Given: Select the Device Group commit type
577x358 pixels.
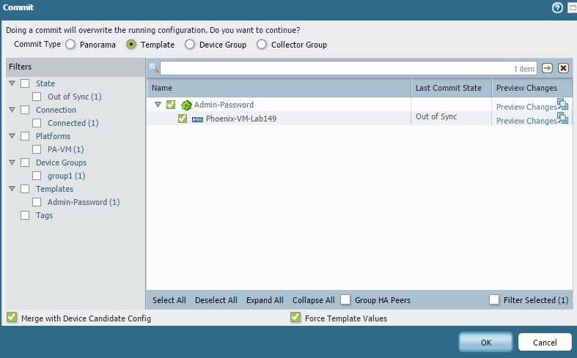Looking at the screenshot, I should (190, 45).
